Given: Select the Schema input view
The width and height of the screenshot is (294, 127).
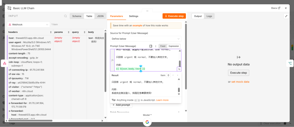Looking at the screenshot, I should (x=77, y=16).
